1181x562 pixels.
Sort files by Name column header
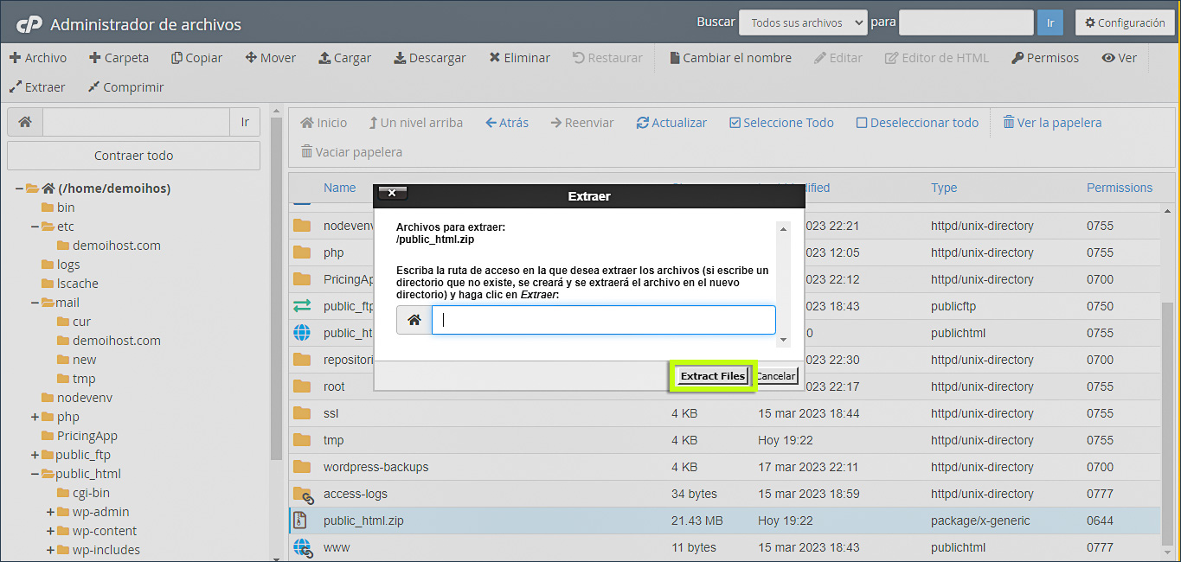coord(339,188)
